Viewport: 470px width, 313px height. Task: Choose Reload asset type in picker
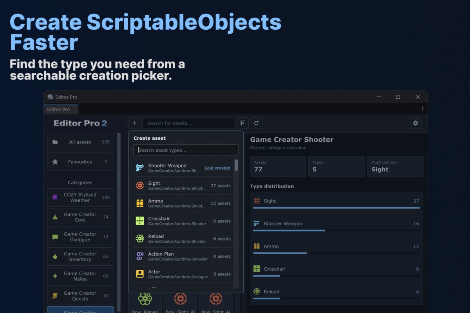pos(183,239)
